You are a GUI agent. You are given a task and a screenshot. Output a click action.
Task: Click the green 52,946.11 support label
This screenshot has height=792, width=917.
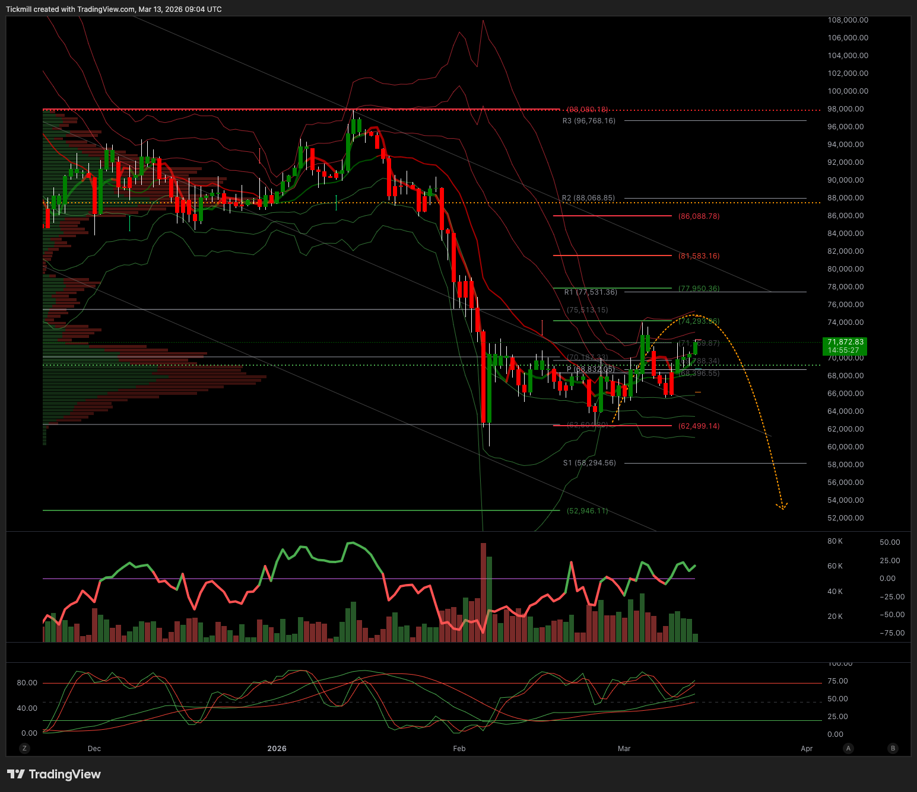pyautogui.click(x=587, y=511)
